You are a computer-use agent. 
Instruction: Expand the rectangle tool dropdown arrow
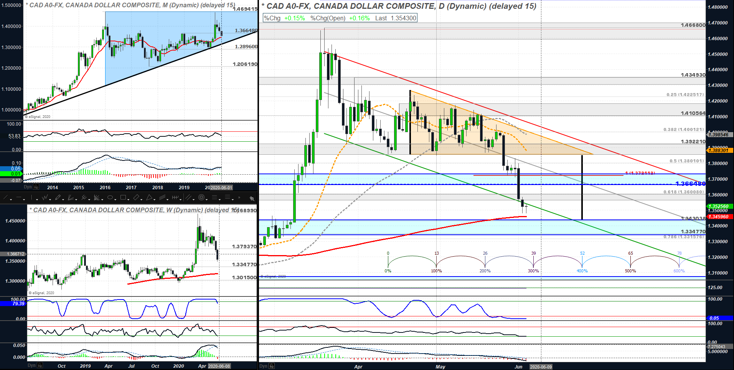[x=129, y=199]
